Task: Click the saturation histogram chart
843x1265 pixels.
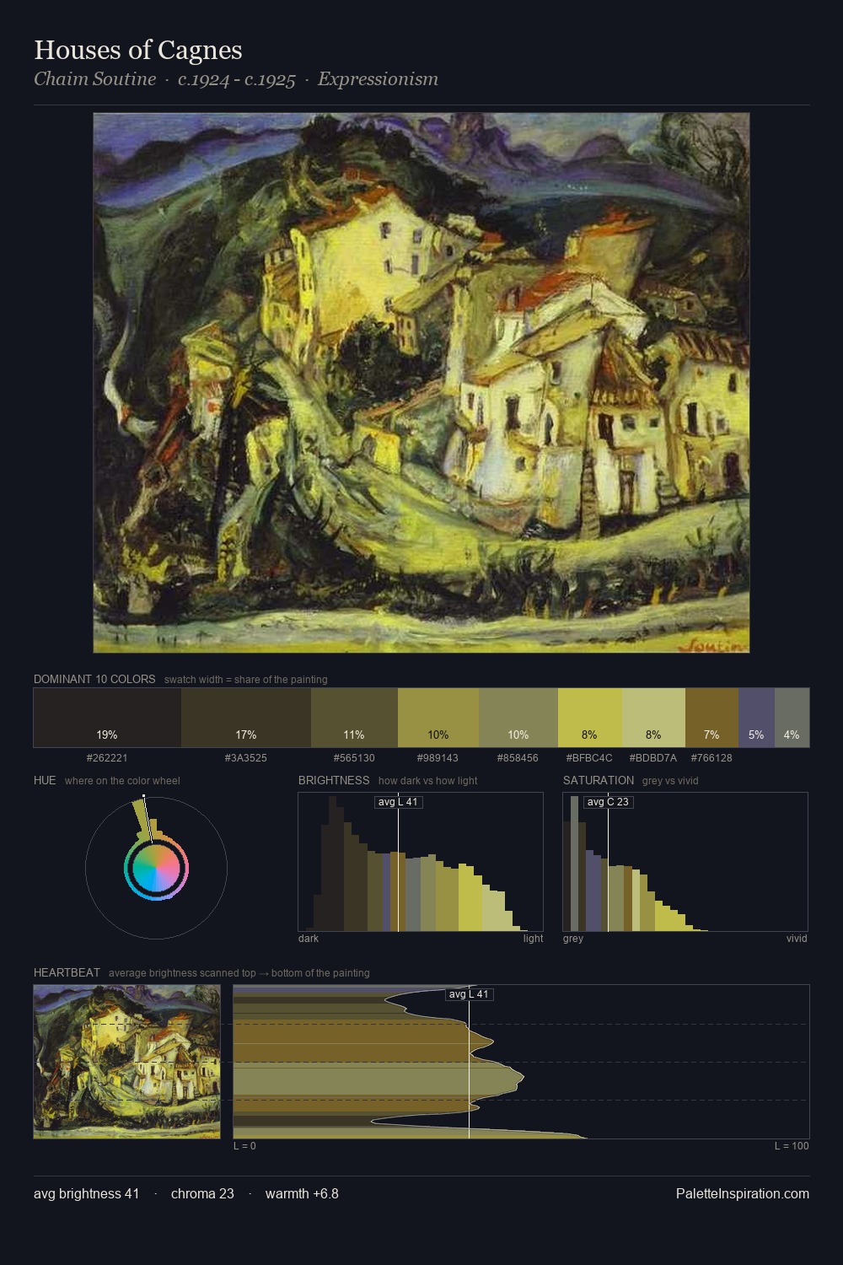Action: point(685,862)
